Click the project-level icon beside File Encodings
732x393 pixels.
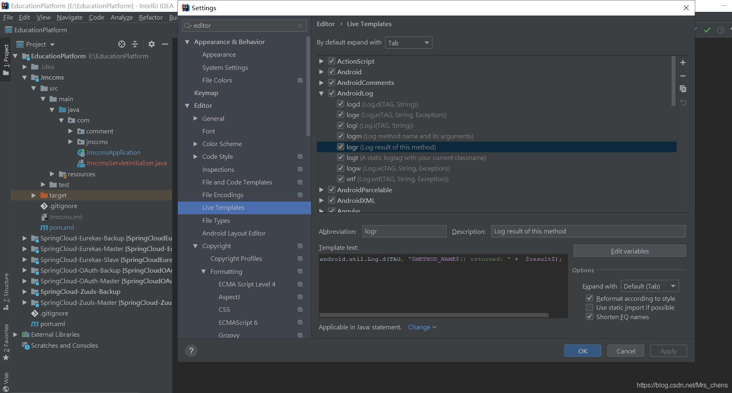[300, 195]
